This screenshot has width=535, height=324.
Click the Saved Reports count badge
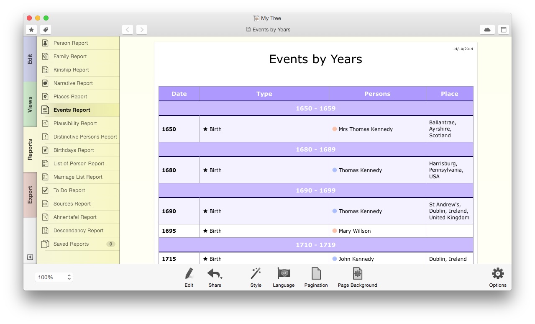click(x=110, y=244)
